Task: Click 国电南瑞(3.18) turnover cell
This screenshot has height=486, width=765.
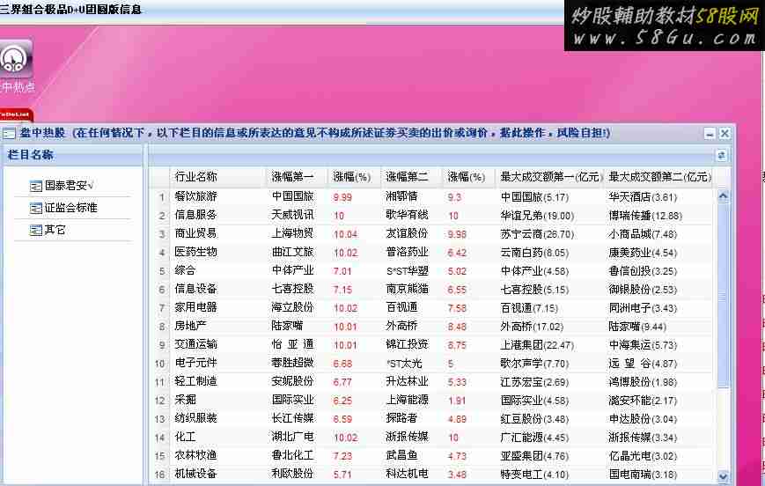Action: [643, 475]
